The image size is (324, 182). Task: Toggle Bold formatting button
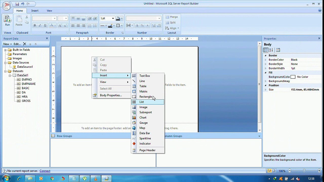click(x=34, y=25)
